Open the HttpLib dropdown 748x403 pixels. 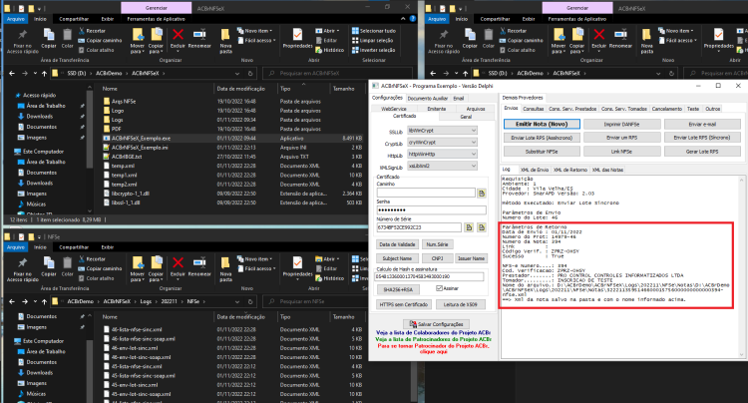(473, 154)
